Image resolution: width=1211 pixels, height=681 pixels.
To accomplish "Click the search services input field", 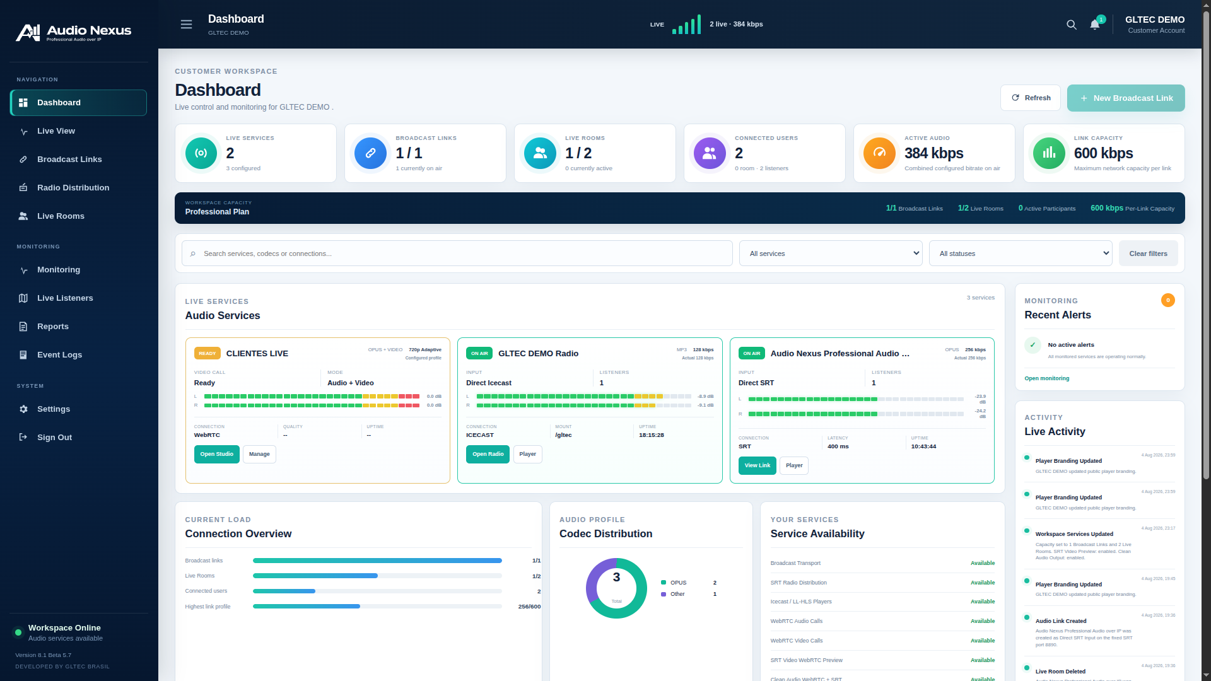I will click(x=457, y=253).
